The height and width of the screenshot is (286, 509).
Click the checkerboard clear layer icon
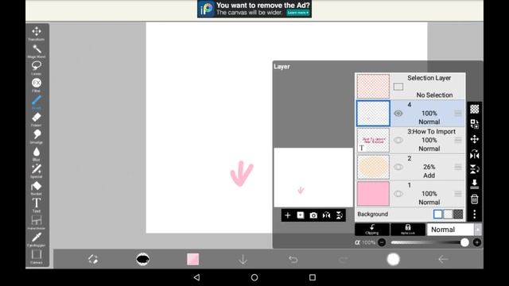(x=475, y=109)
